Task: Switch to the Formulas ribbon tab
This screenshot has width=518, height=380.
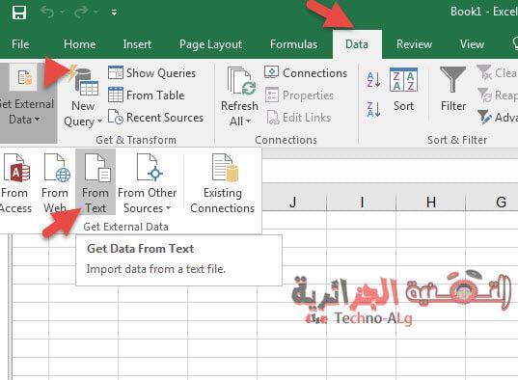Action: tap(293, 44)
